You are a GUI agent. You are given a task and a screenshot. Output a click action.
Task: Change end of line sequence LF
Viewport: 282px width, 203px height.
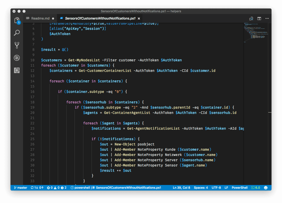(226, 188)
